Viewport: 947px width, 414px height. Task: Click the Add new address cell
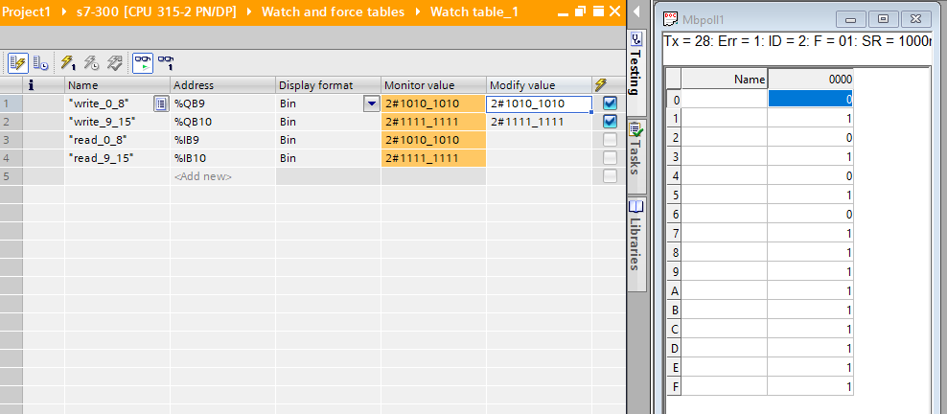[x=222, y=176]
